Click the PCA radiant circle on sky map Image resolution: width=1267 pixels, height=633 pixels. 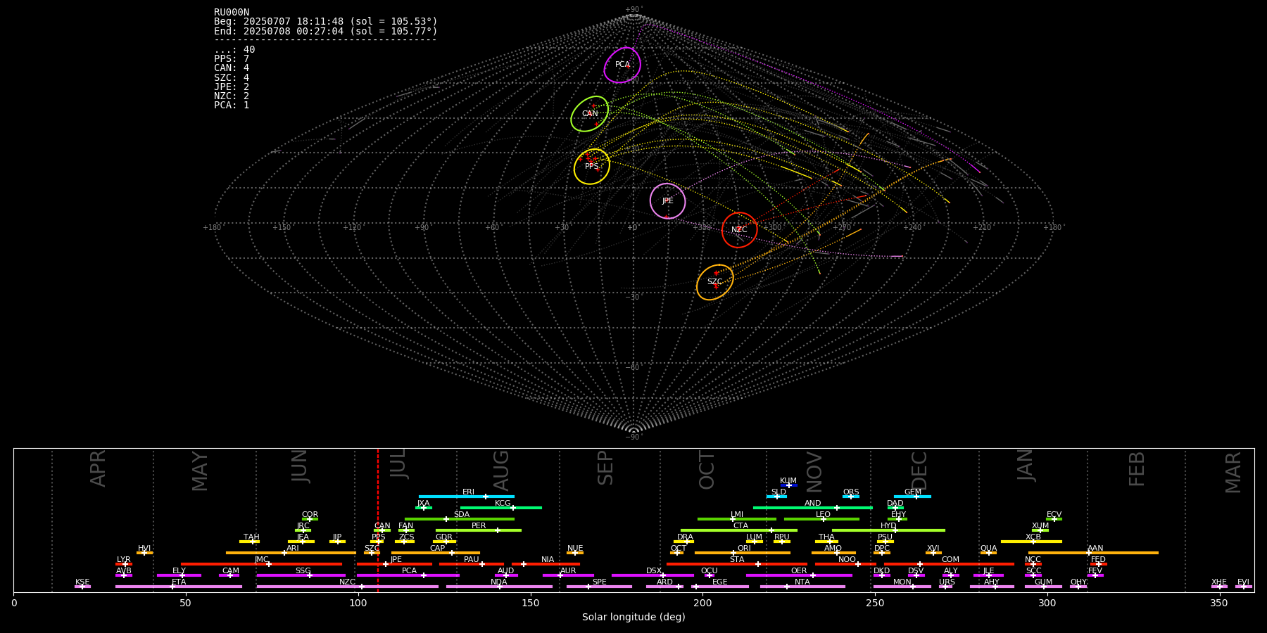click(622, 65)
